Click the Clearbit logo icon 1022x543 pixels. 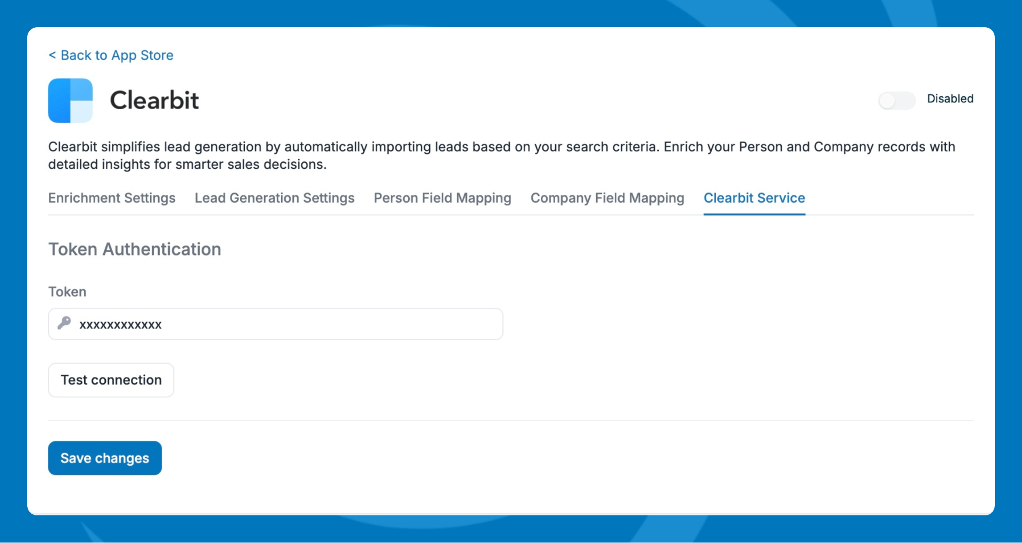70,101
